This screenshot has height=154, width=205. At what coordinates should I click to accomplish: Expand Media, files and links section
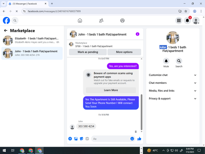point(173,91)
